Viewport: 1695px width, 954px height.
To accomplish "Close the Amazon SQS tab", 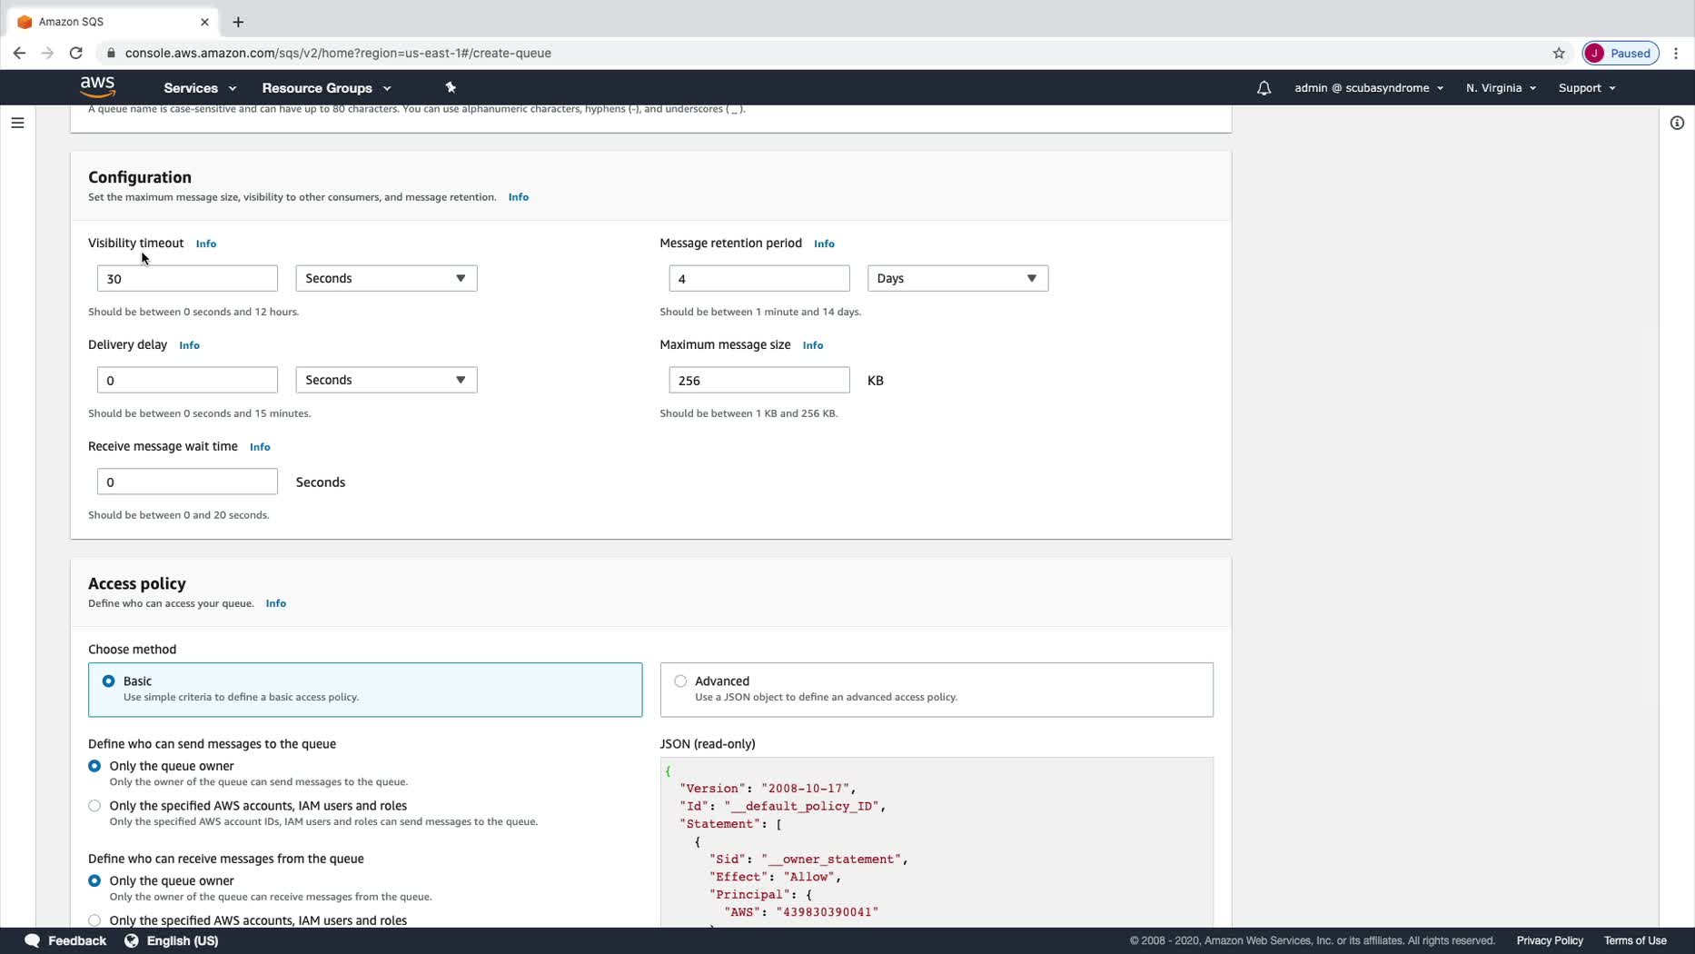I will [x=204, y=22].
